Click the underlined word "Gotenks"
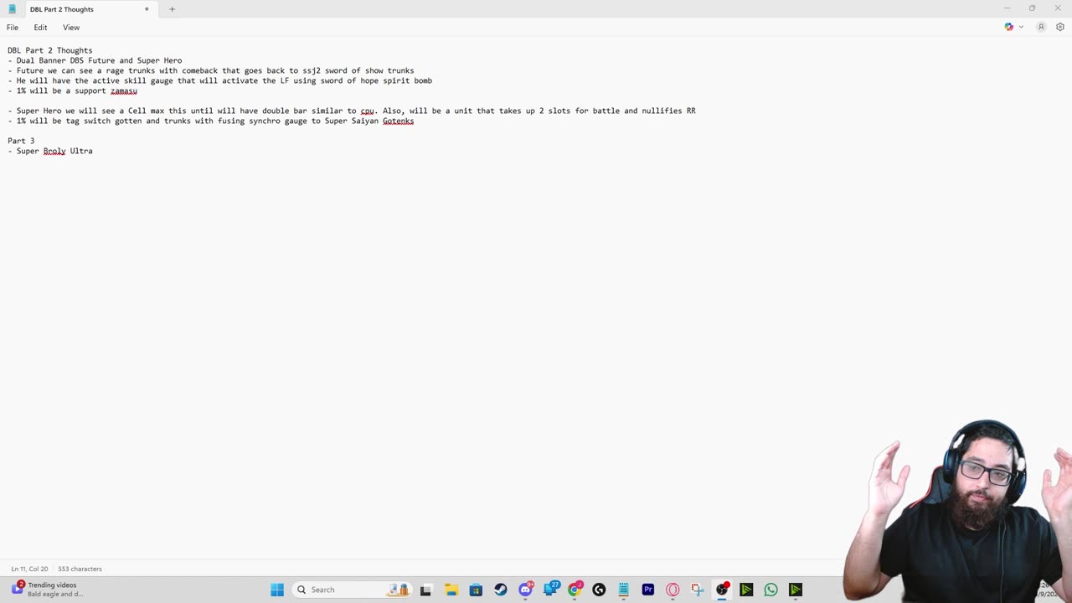Viewport: 1072px width, 603px height. tap(399, 121)
